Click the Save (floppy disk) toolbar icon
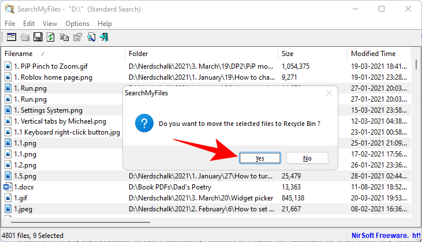The height and width of the screenshot is (242, 422). [38, 37]
